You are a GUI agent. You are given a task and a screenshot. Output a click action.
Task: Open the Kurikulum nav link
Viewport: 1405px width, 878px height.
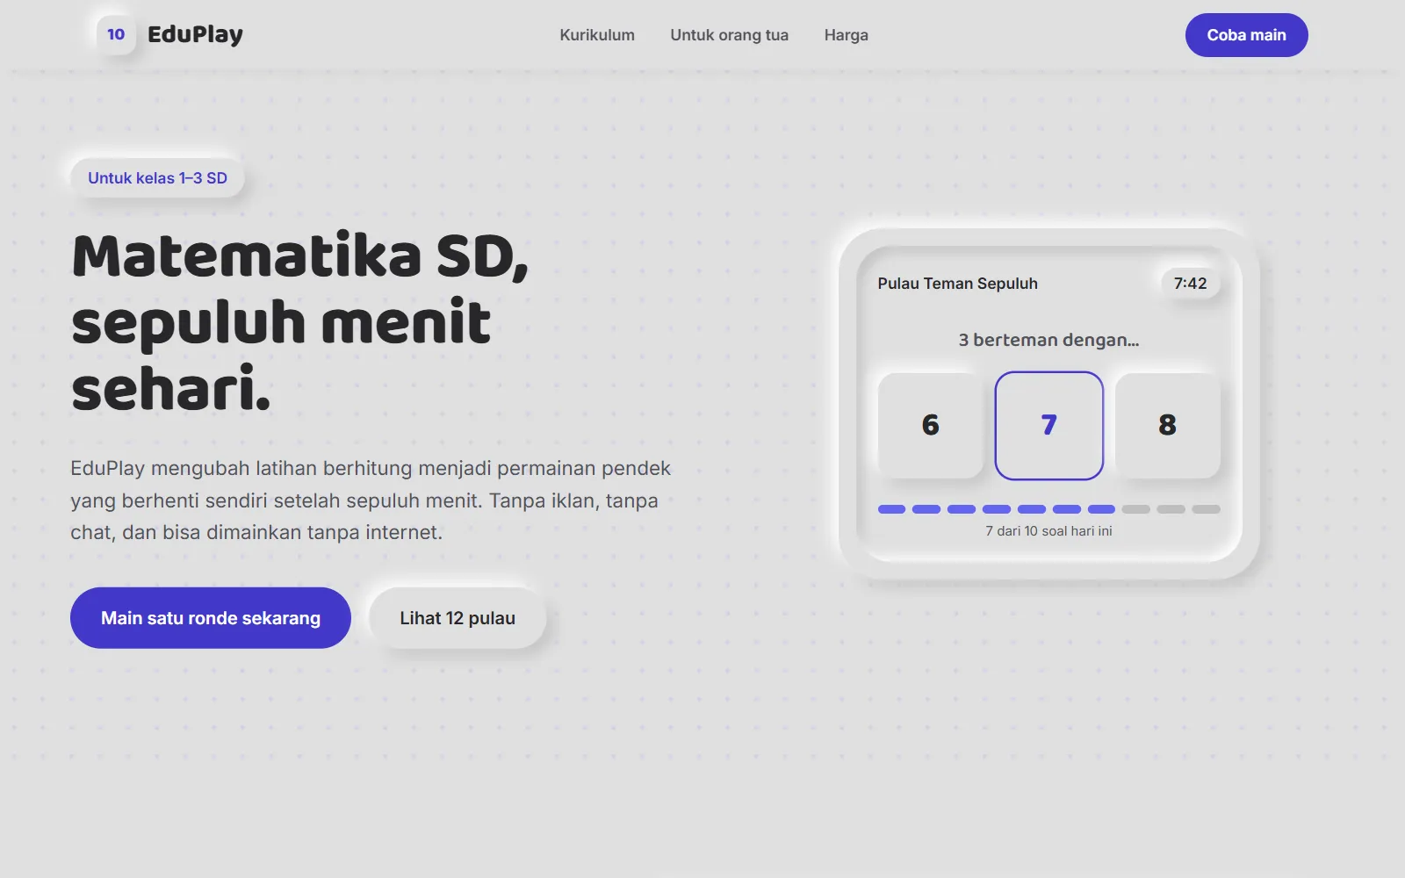click(597, 35)
